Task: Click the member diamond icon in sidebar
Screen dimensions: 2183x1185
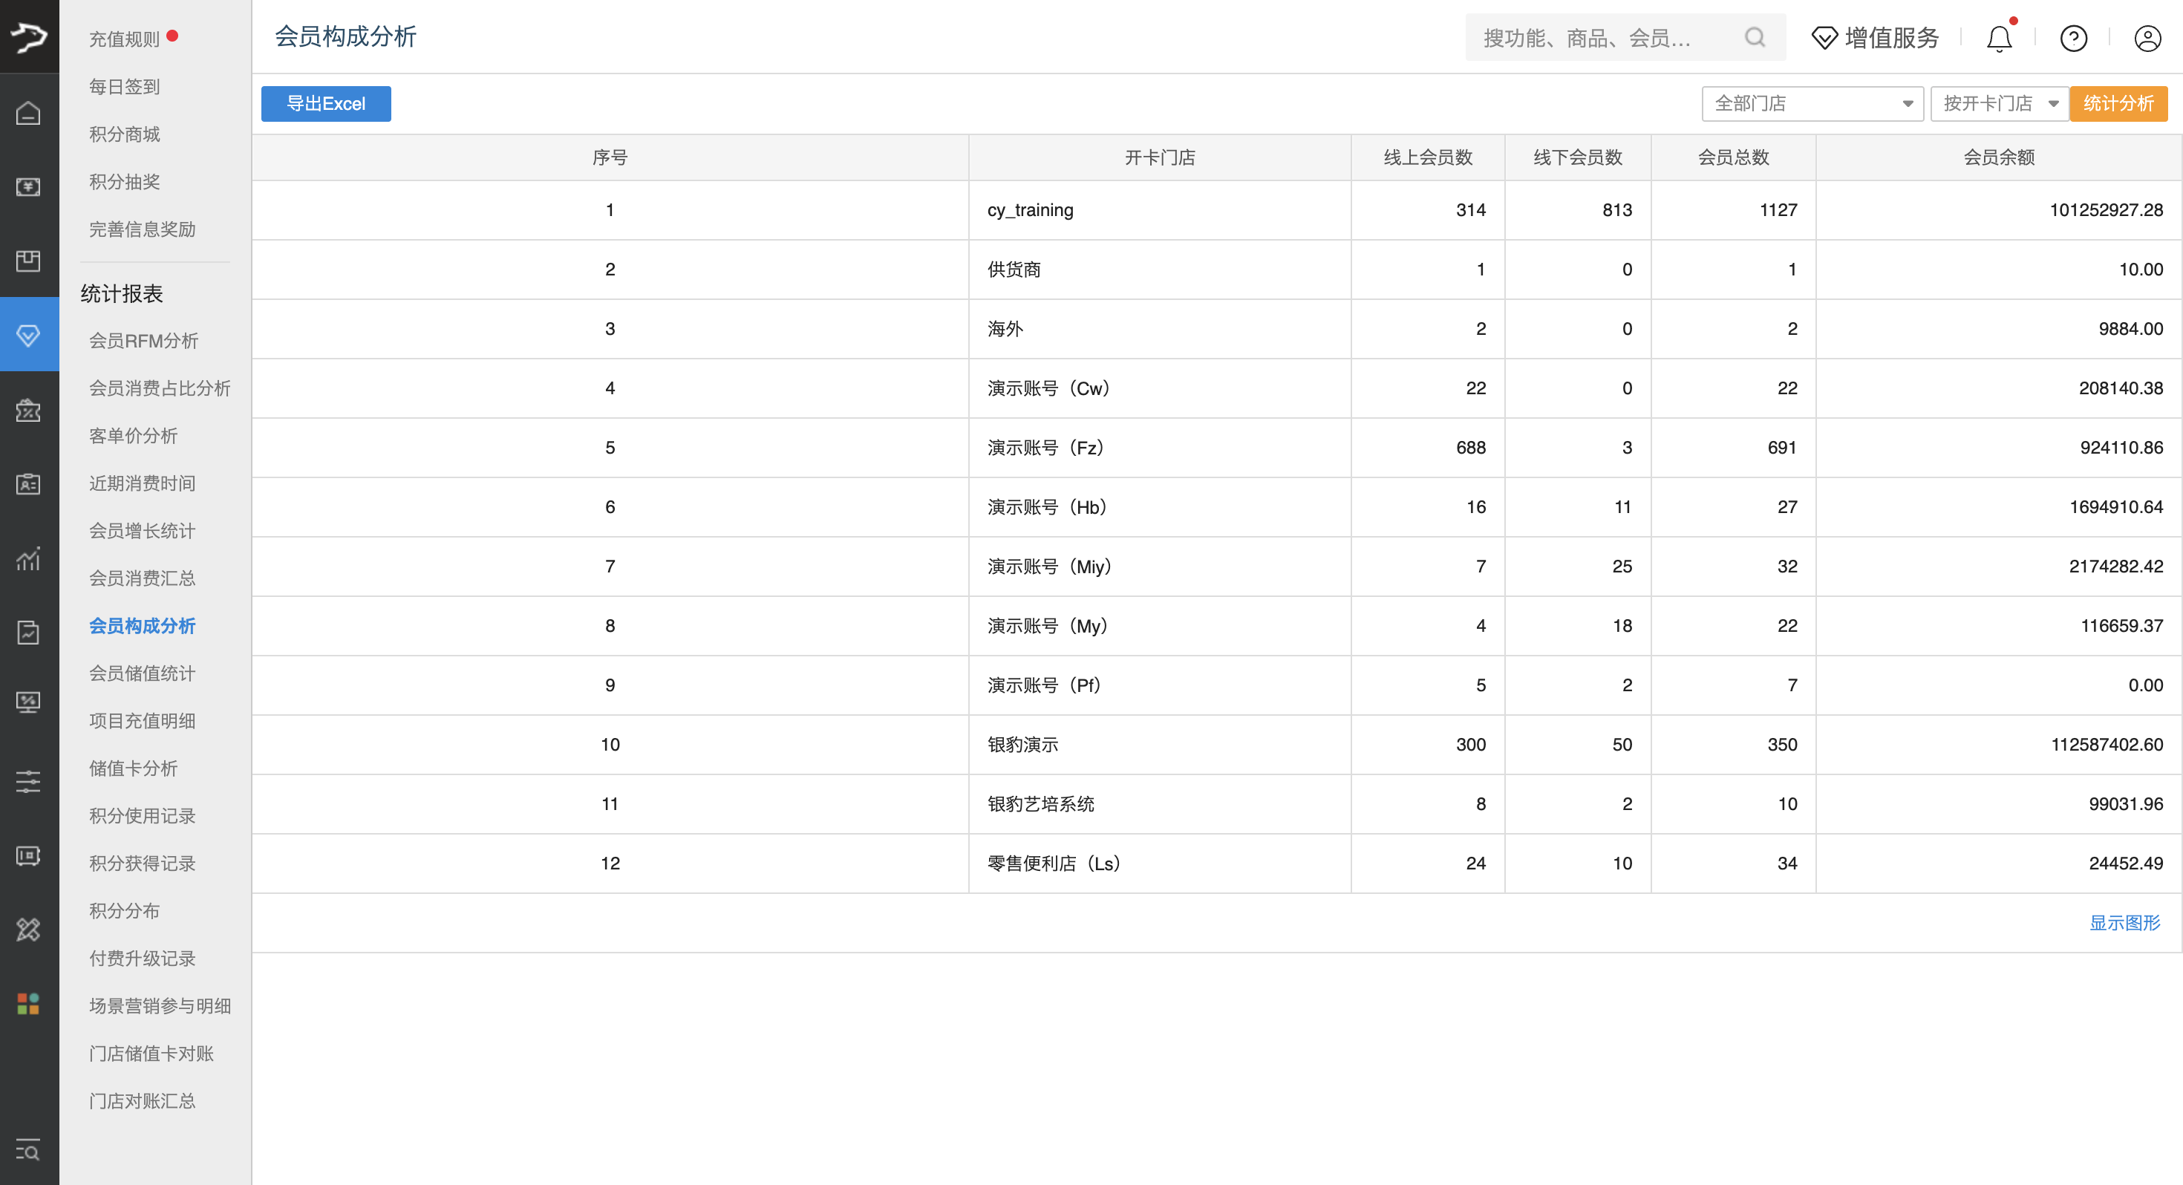Action: point(29,335)
